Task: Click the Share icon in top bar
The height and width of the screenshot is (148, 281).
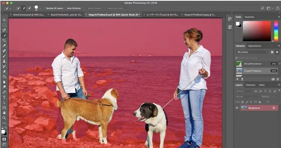Action: 278,8
